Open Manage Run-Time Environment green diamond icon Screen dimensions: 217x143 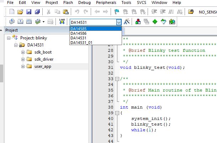tap(155, 22)
